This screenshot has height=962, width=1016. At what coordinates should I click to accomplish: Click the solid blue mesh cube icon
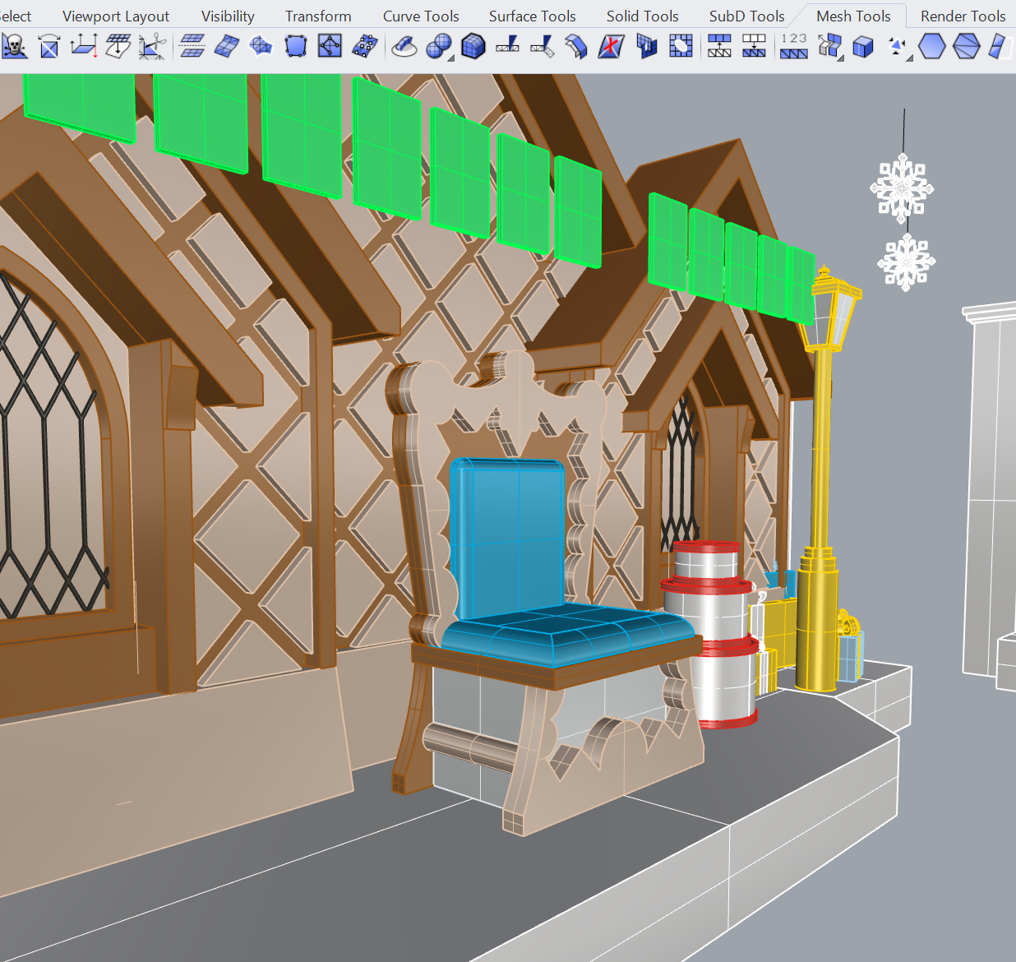pos(863,46)
